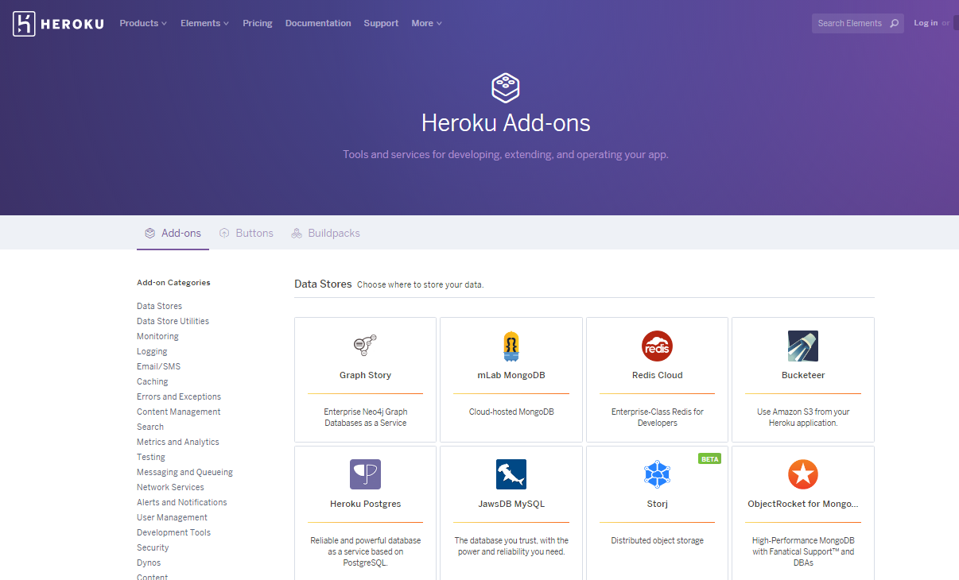Click the Storj add-on title
The height and width of the screenshot is (580, 959).
[657, 504]
